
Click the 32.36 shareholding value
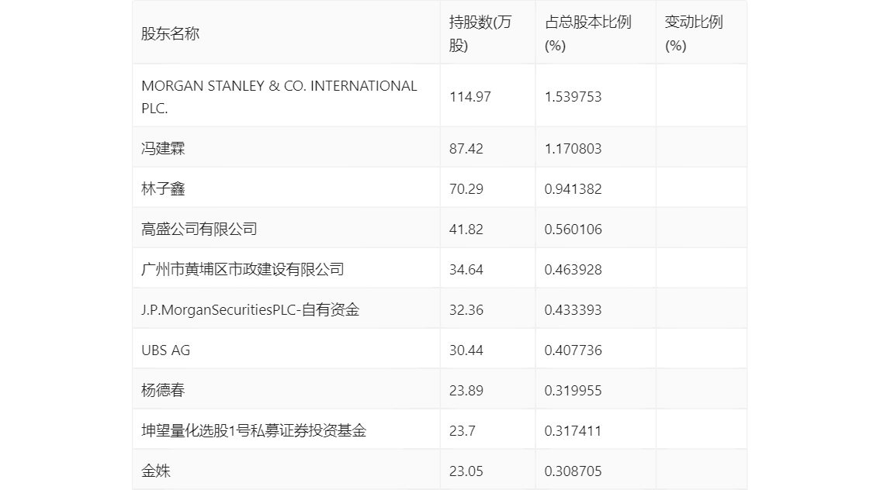coord(466,310)
